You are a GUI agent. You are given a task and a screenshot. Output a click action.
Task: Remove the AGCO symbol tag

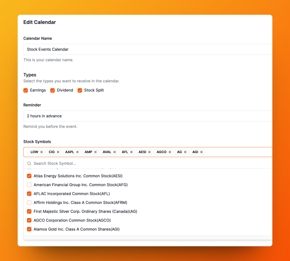(x=170, y=152)
